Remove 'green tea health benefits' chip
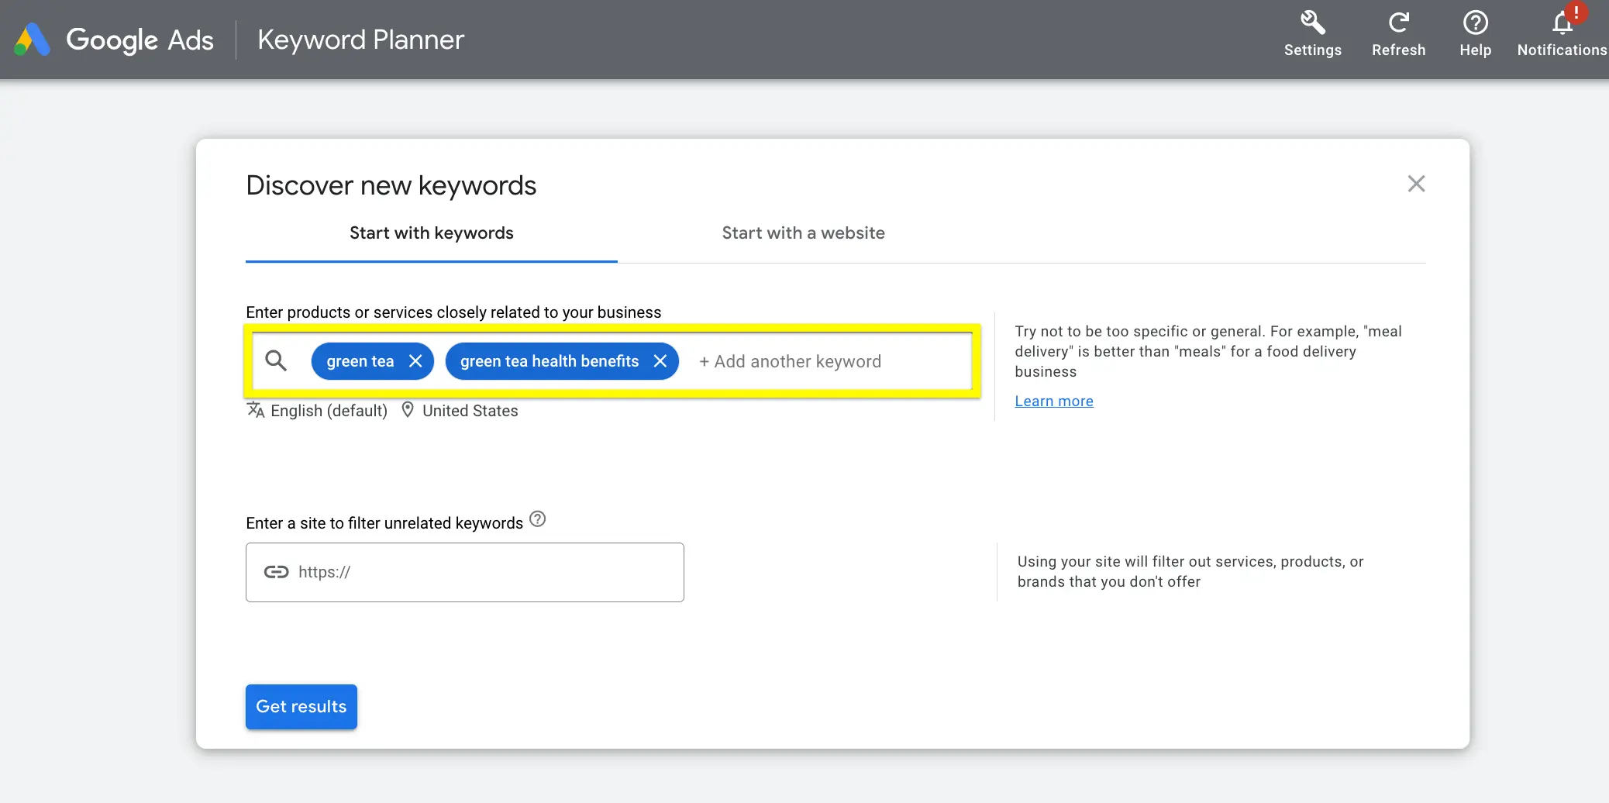 click(x=660, y=361)
